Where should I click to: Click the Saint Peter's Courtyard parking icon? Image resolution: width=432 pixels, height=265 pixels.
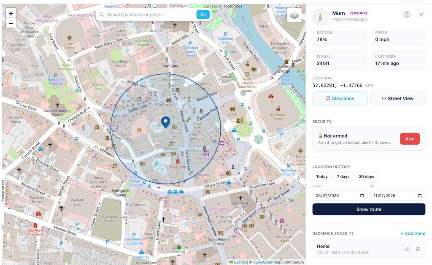coord(134,235)
